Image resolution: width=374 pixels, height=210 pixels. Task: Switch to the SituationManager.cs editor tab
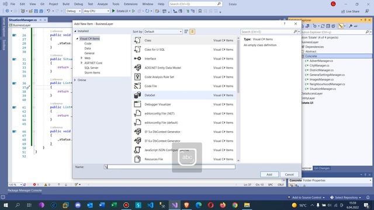click(23, 20)
